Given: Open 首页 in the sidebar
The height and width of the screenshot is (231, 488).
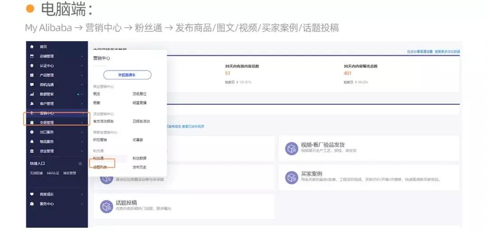Looking at the screenshot, I should pyautogui.click(x=43, y=47).
